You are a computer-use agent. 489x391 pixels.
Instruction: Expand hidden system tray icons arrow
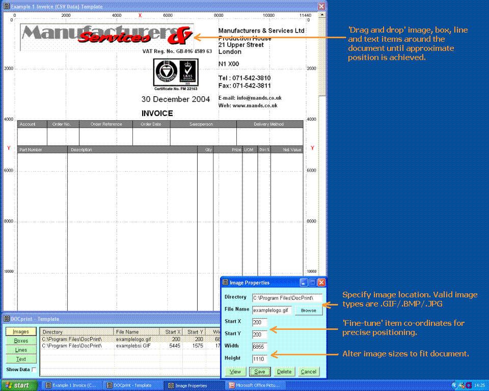coord(454,385)
